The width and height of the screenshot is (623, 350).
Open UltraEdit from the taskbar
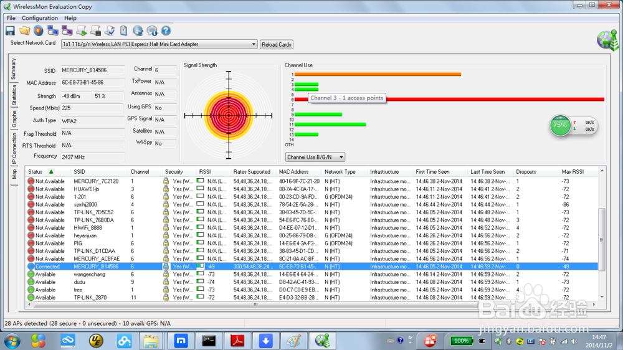(96, 341)
